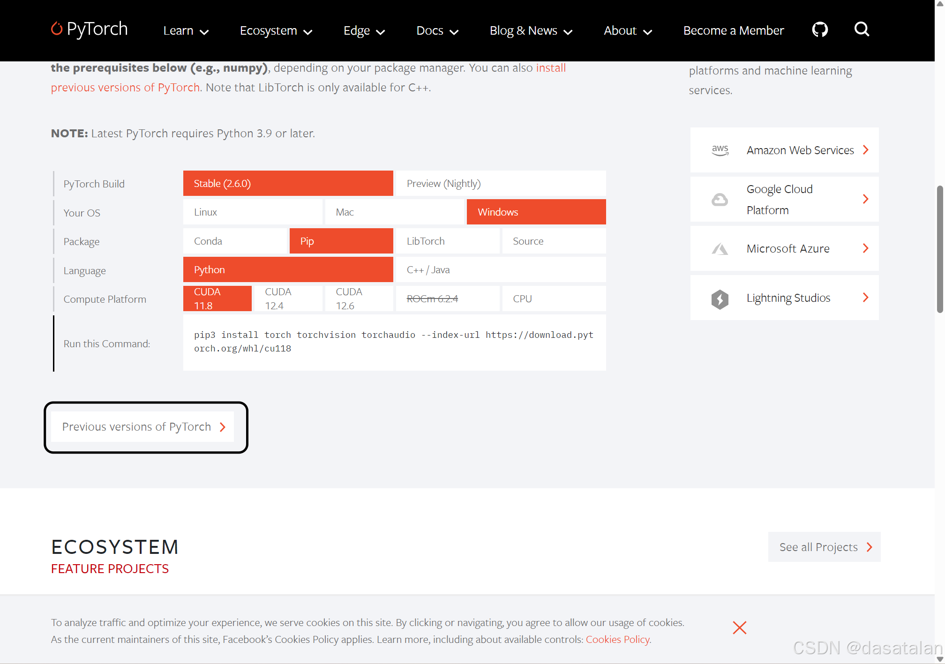Follow the Cookies Policy link
This screenshot has width=945, height=664.
[x=617, y=640]
